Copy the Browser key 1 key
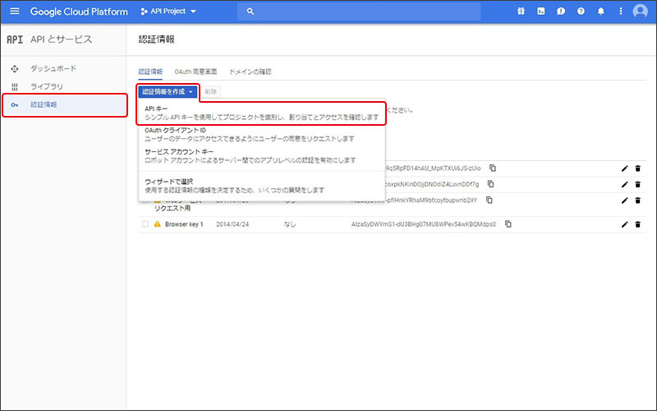 [508, 224]
